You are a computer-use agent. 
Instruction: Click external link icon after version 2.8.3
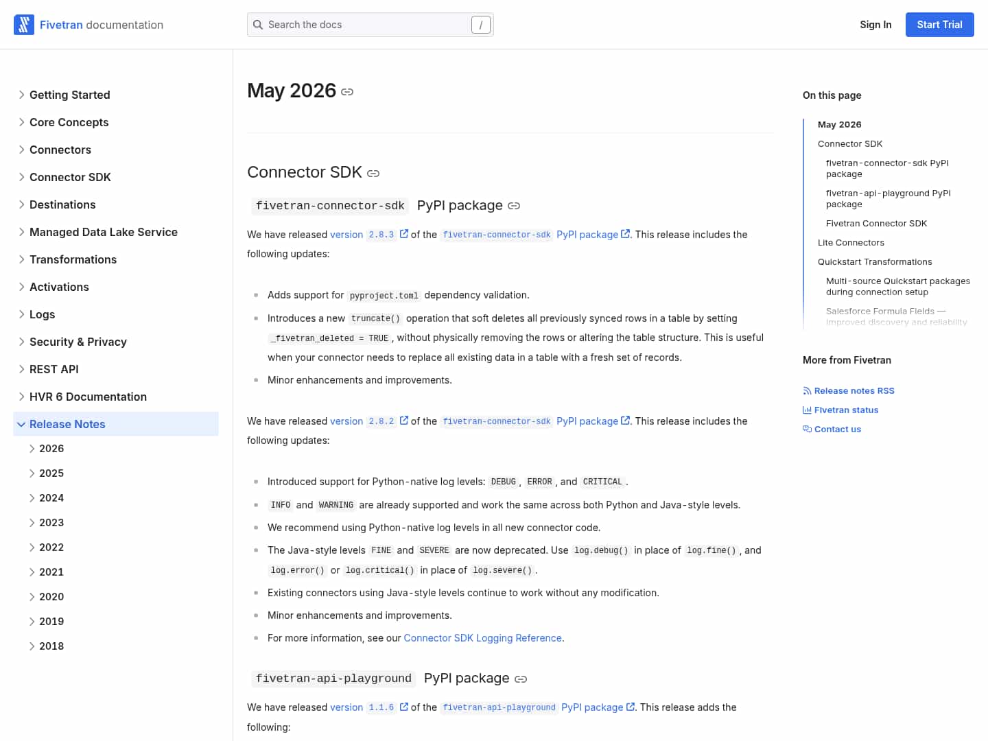click(404, 234)
